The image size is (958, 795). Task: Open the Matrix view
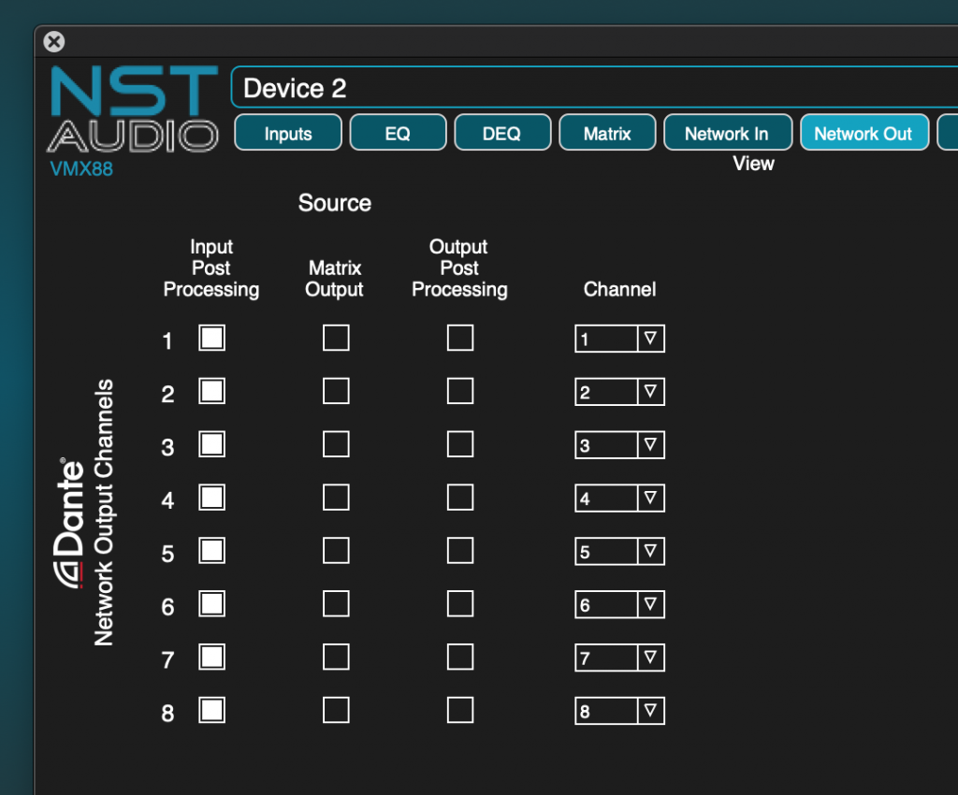point(606,132)
